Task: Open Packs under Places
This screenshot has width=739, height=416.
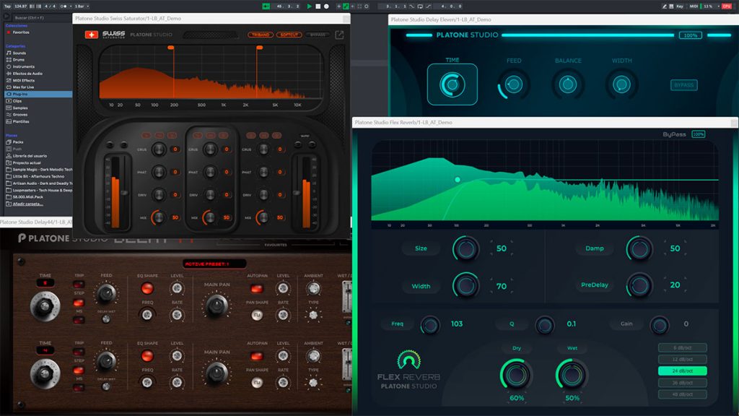Action: click(x=18, y=142)
